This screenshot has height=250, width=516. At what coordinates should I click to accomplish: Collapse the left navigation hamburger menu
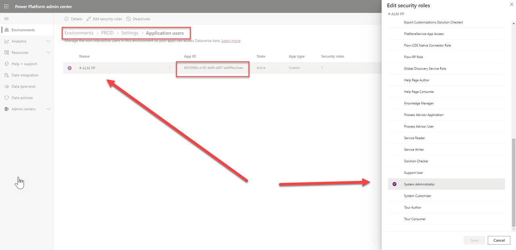point(6,19)
